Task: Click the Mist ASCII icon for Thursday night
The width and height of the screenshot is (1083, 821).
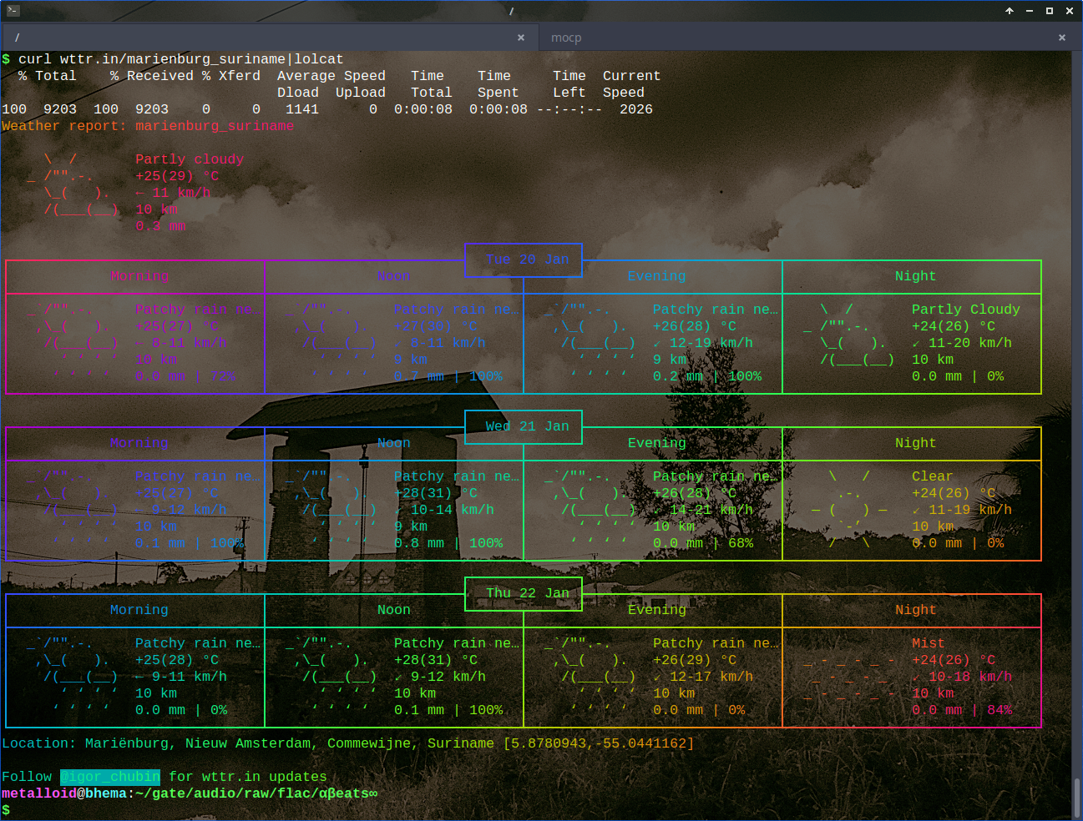Action: [849, 677]
